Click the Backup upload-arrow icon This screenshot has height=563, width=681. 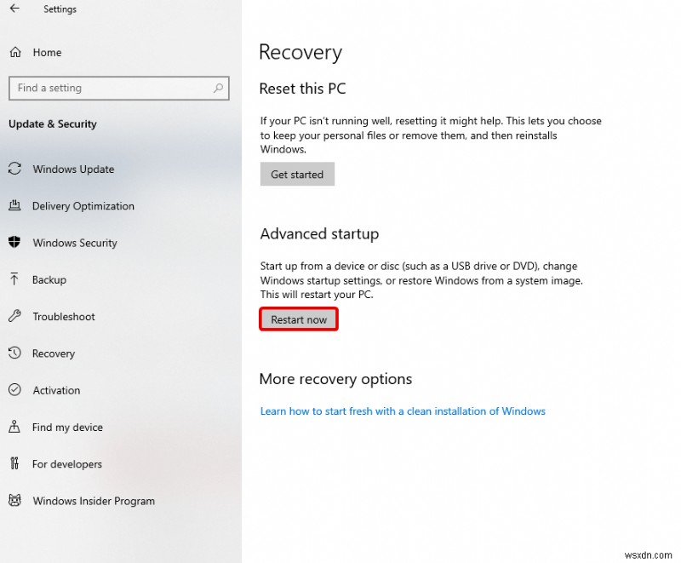(x=14, y=279)
